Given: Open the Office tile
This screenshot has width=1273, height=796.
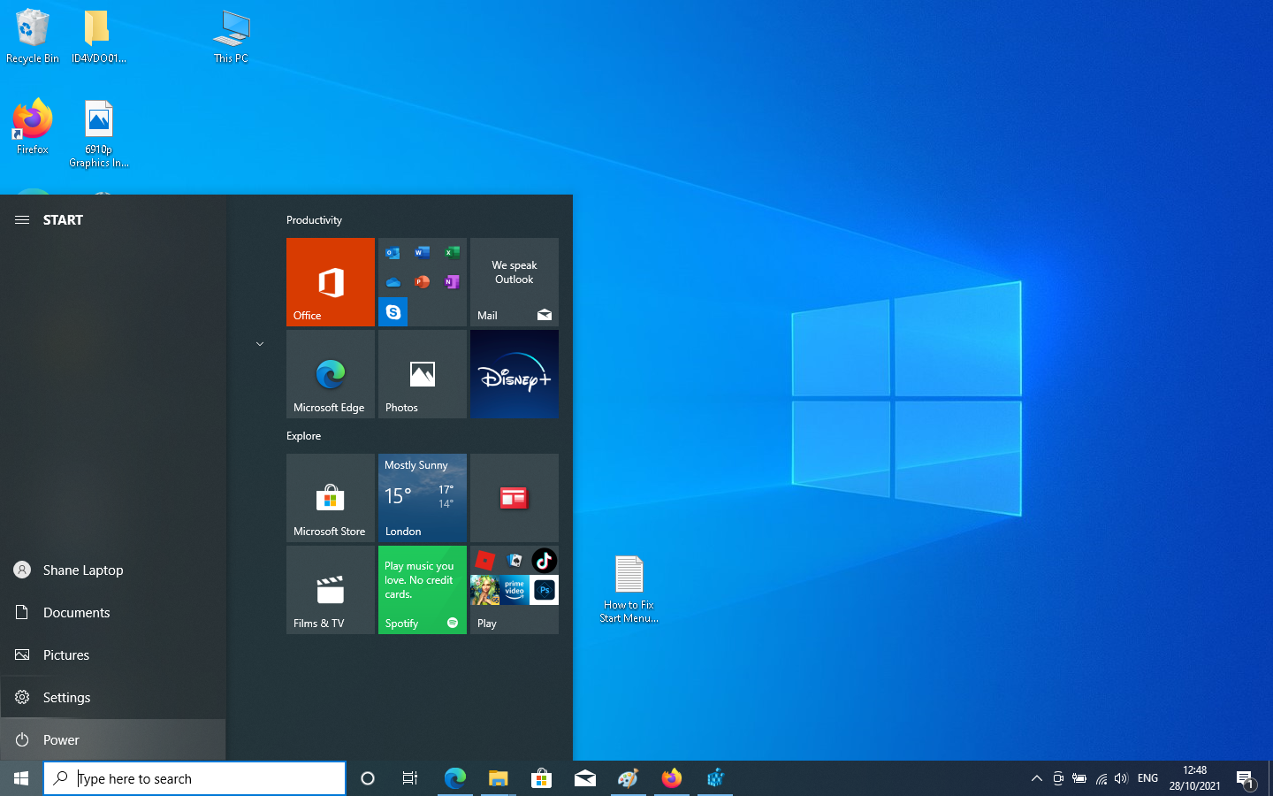Looking at the screenshot, I should 331,282.
